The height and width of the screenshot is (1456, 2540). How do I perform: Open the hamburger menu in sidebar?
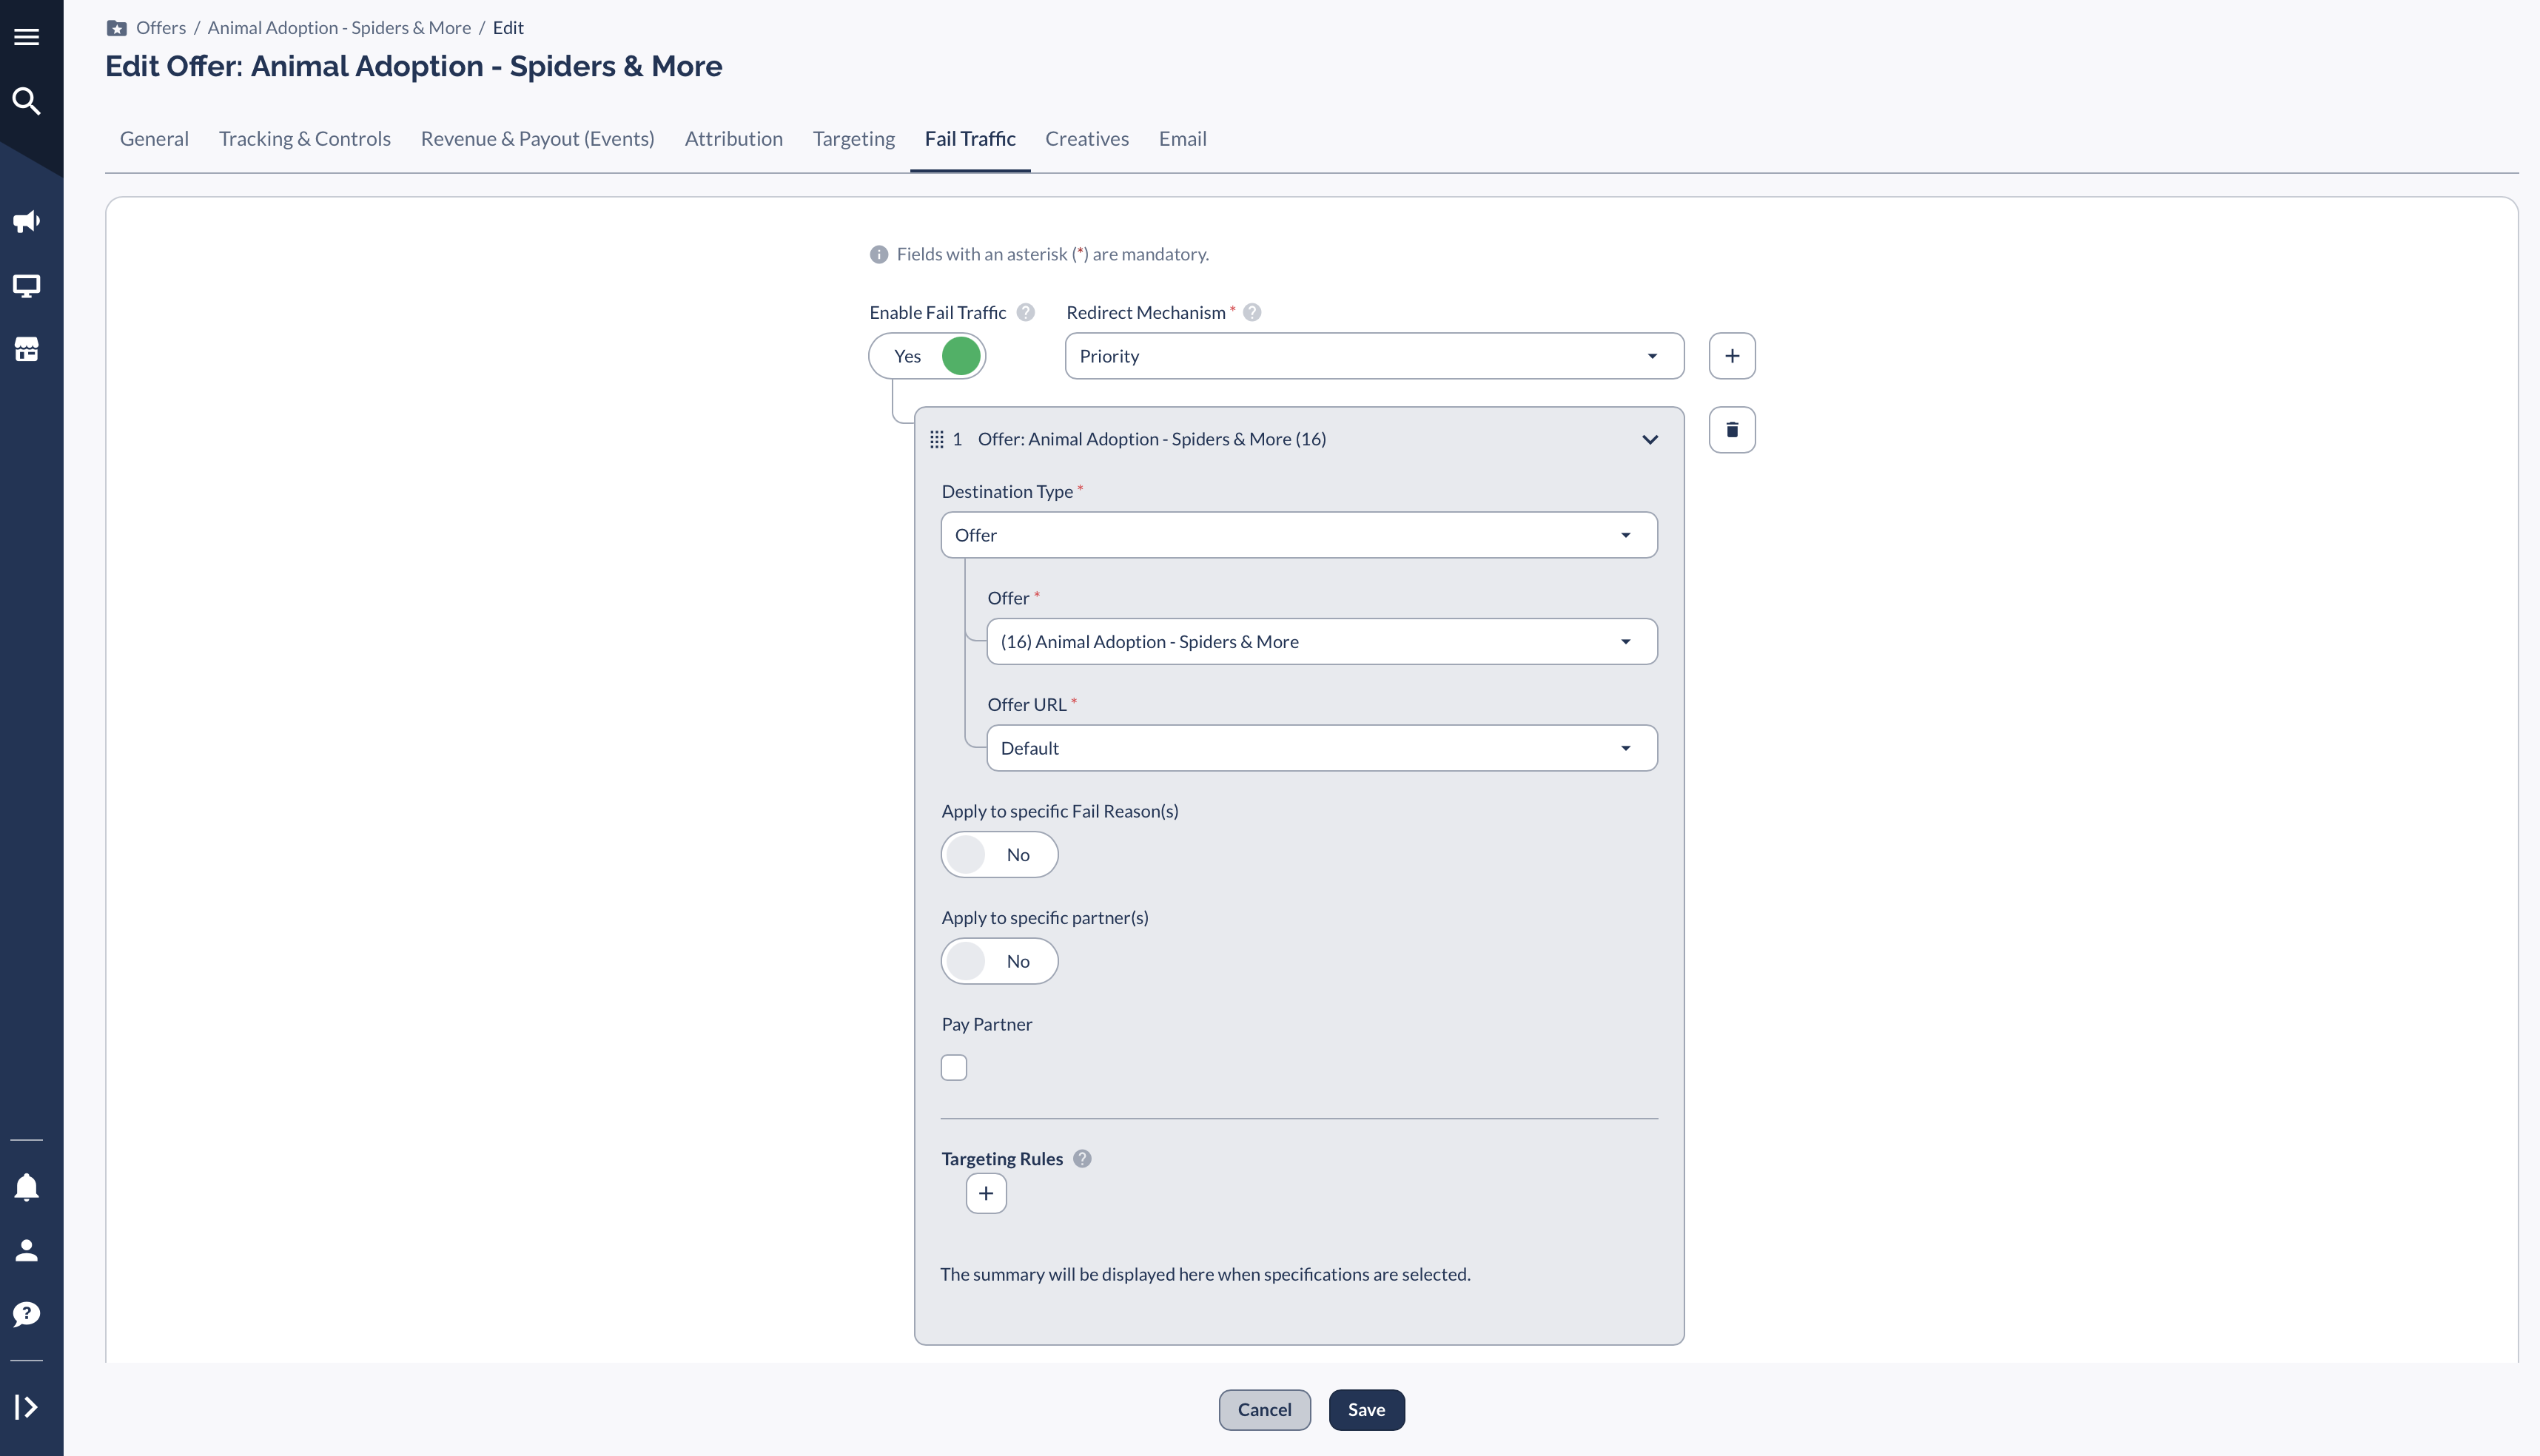pyautogui.click(x=27, y=37)
